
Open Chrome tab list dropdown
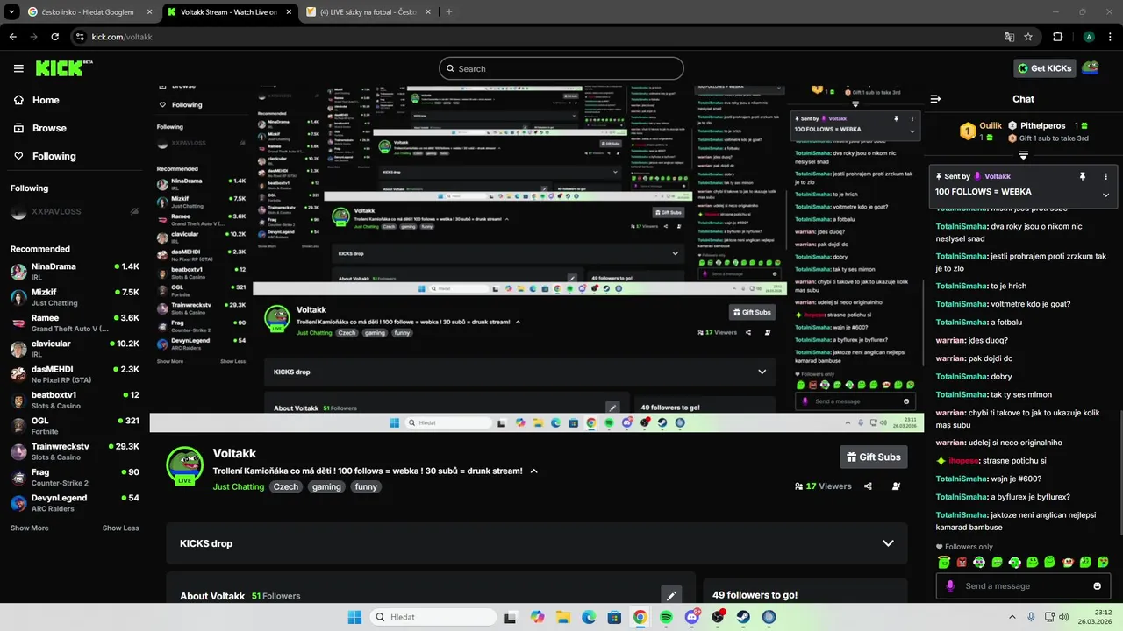[11, 11]
